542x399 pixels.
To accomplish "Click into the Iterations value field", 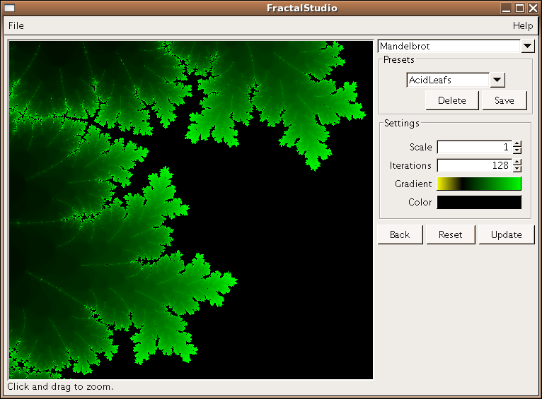I will tap(474, 165).
